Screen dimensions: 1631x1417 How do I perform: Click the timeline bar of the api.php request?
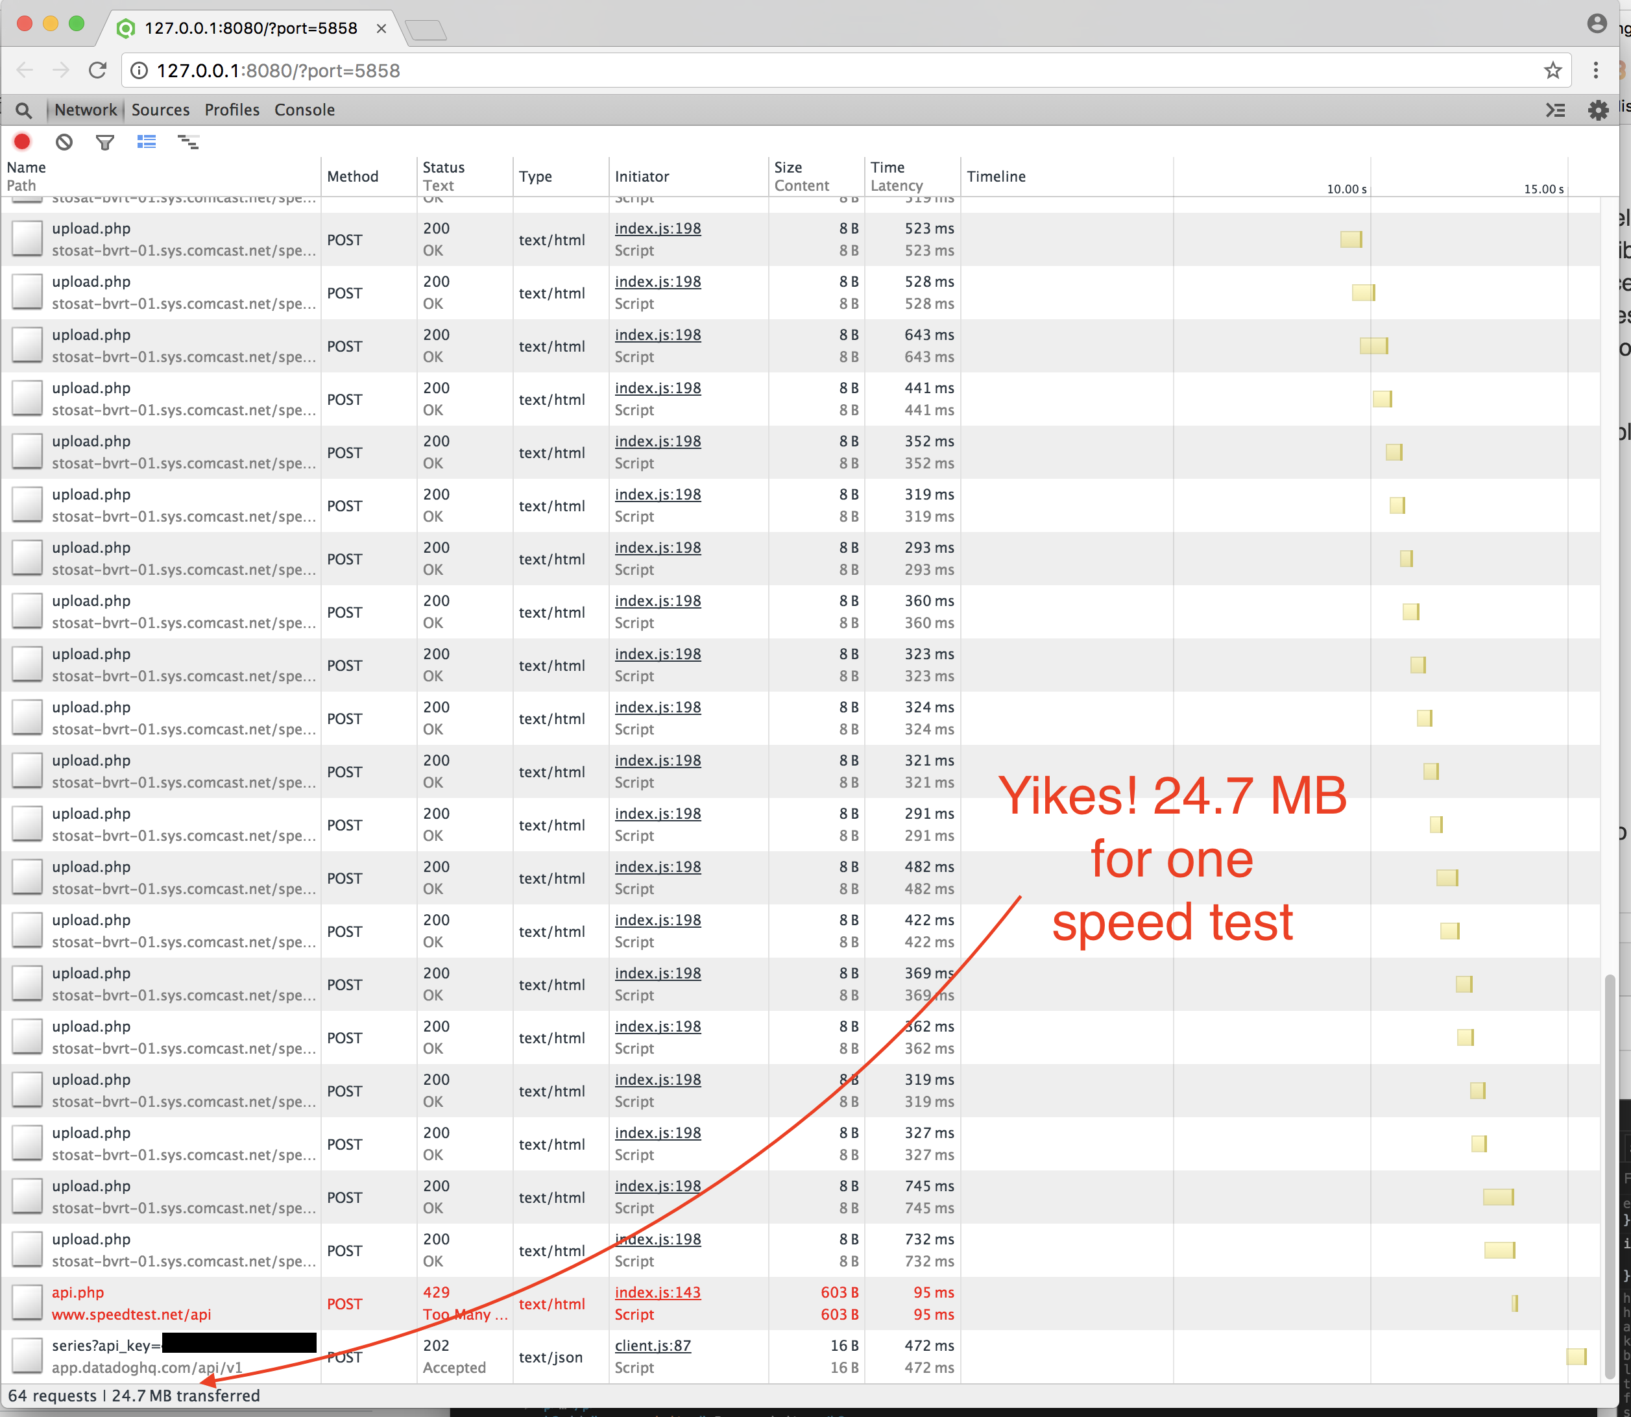[x=1515, y=1303]
